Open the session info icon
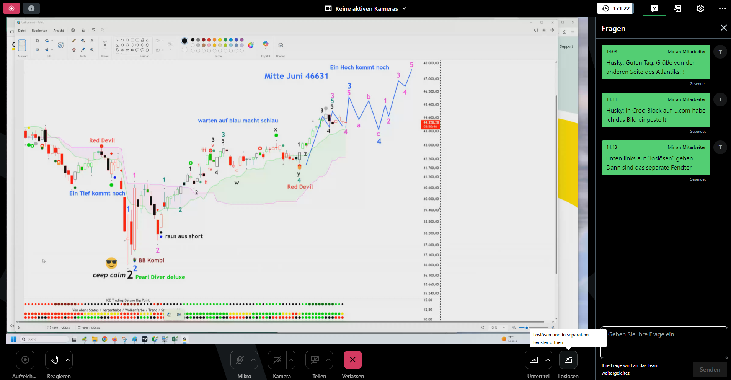 pyautogui.click(x=31, y=8)
